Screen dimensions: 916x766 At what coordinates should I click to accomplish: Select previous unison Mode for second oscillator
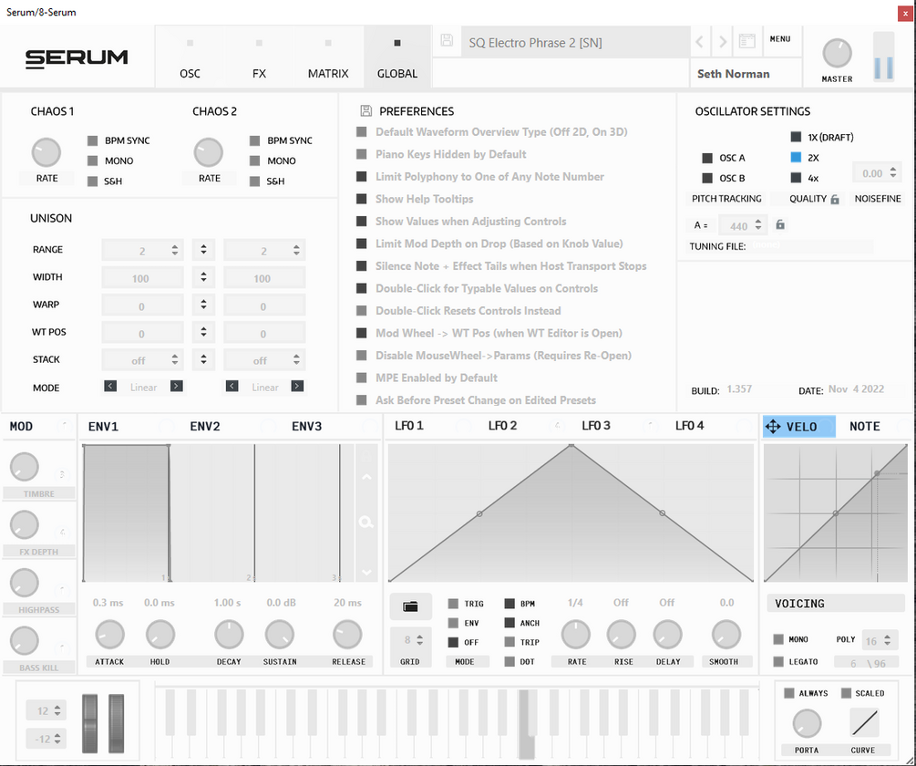(x=232, y=387)
